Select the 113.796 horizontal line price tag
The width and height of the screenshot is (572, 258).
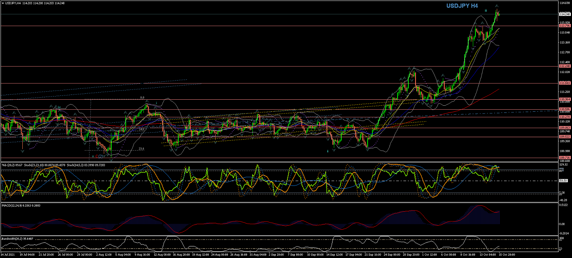[x=564, y=26]
